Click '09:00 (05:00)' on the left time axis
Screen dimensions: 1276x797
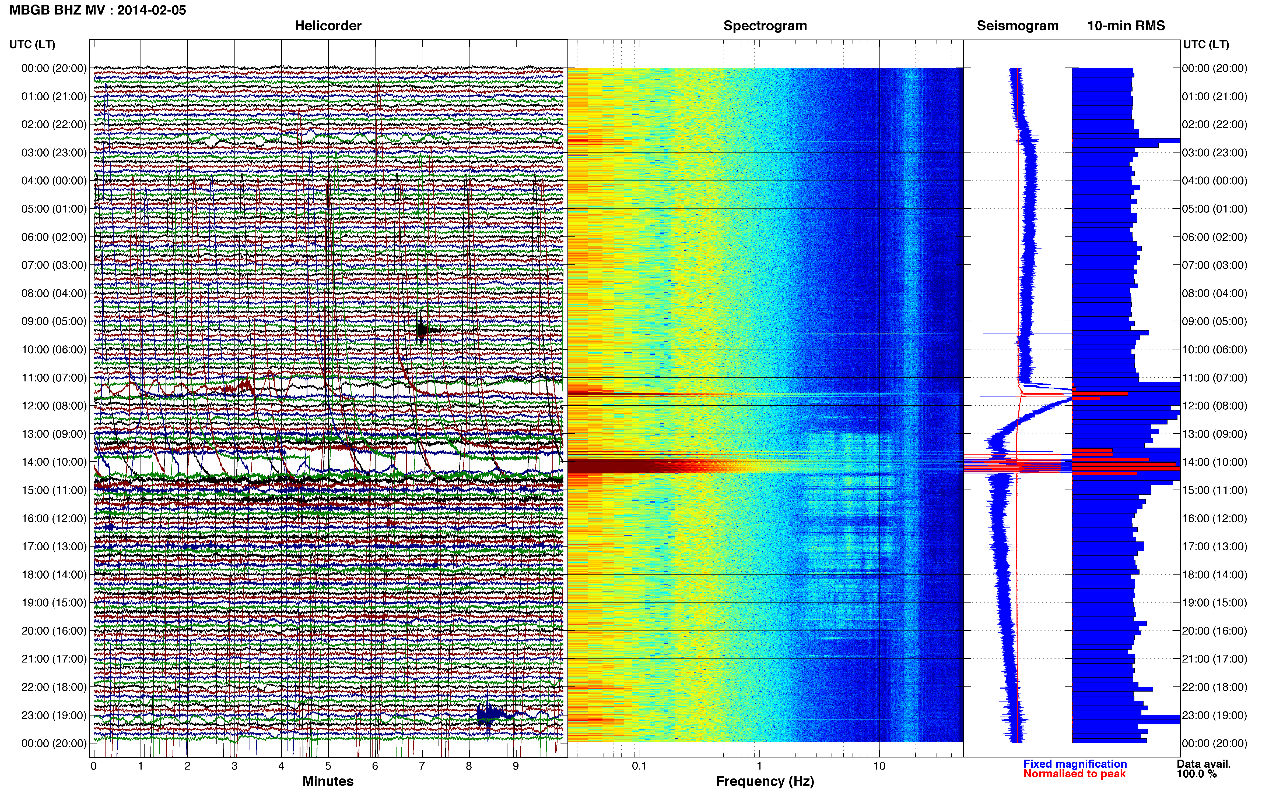click(54, 321)
